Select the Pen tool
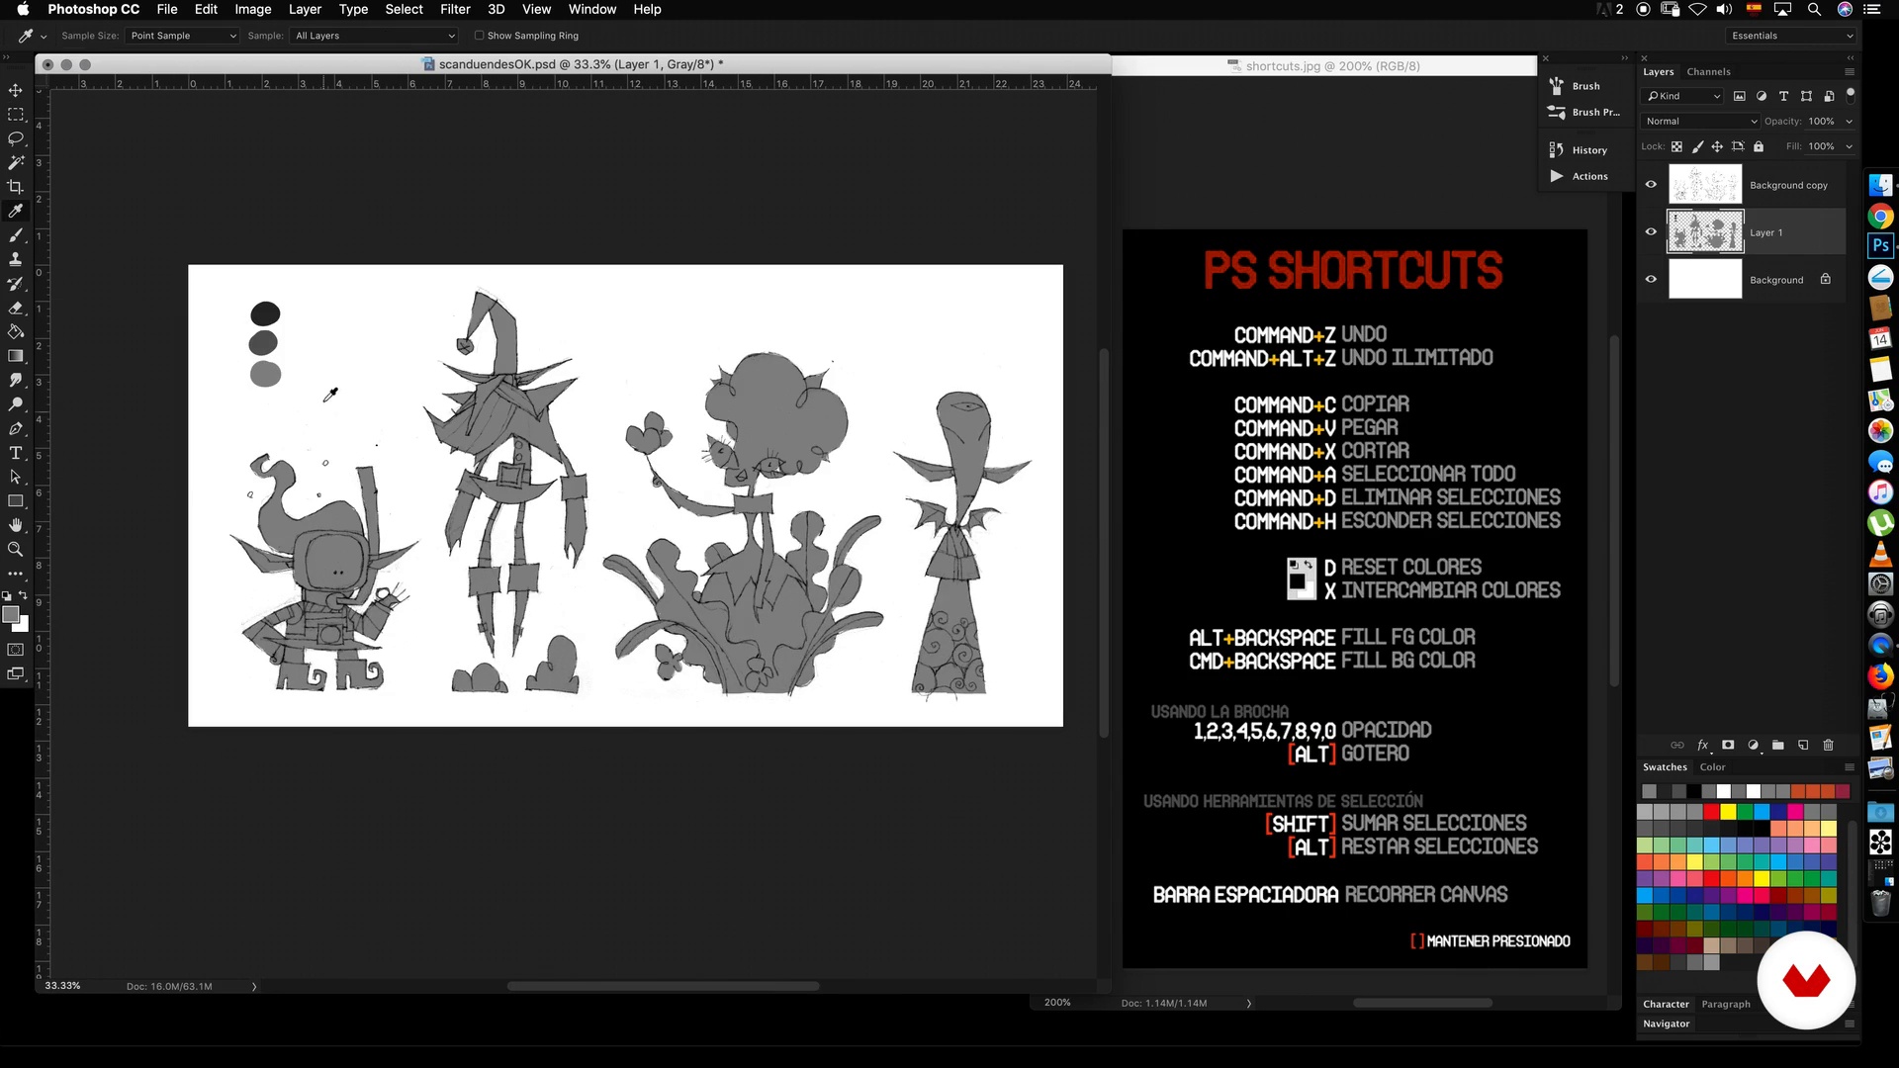This screenshot has height=1068, width=1899. coord(15,428)
